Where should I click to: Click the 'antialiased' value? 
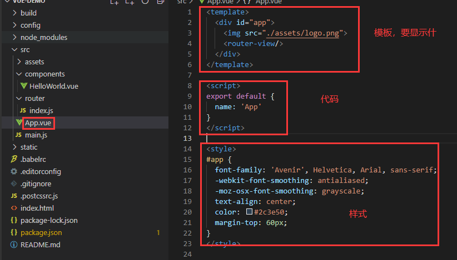pyautogui.click(x=341, y=180)
